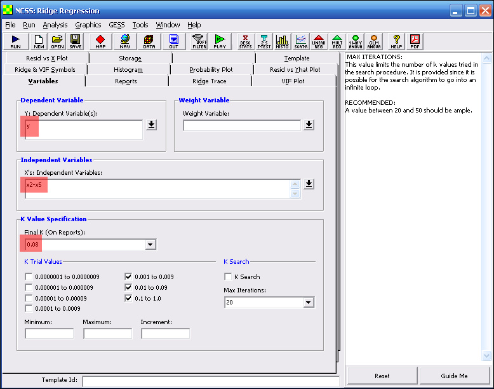Check the 0.0001 to 0.0009 box
494x389 pixels.
[29, 309]
